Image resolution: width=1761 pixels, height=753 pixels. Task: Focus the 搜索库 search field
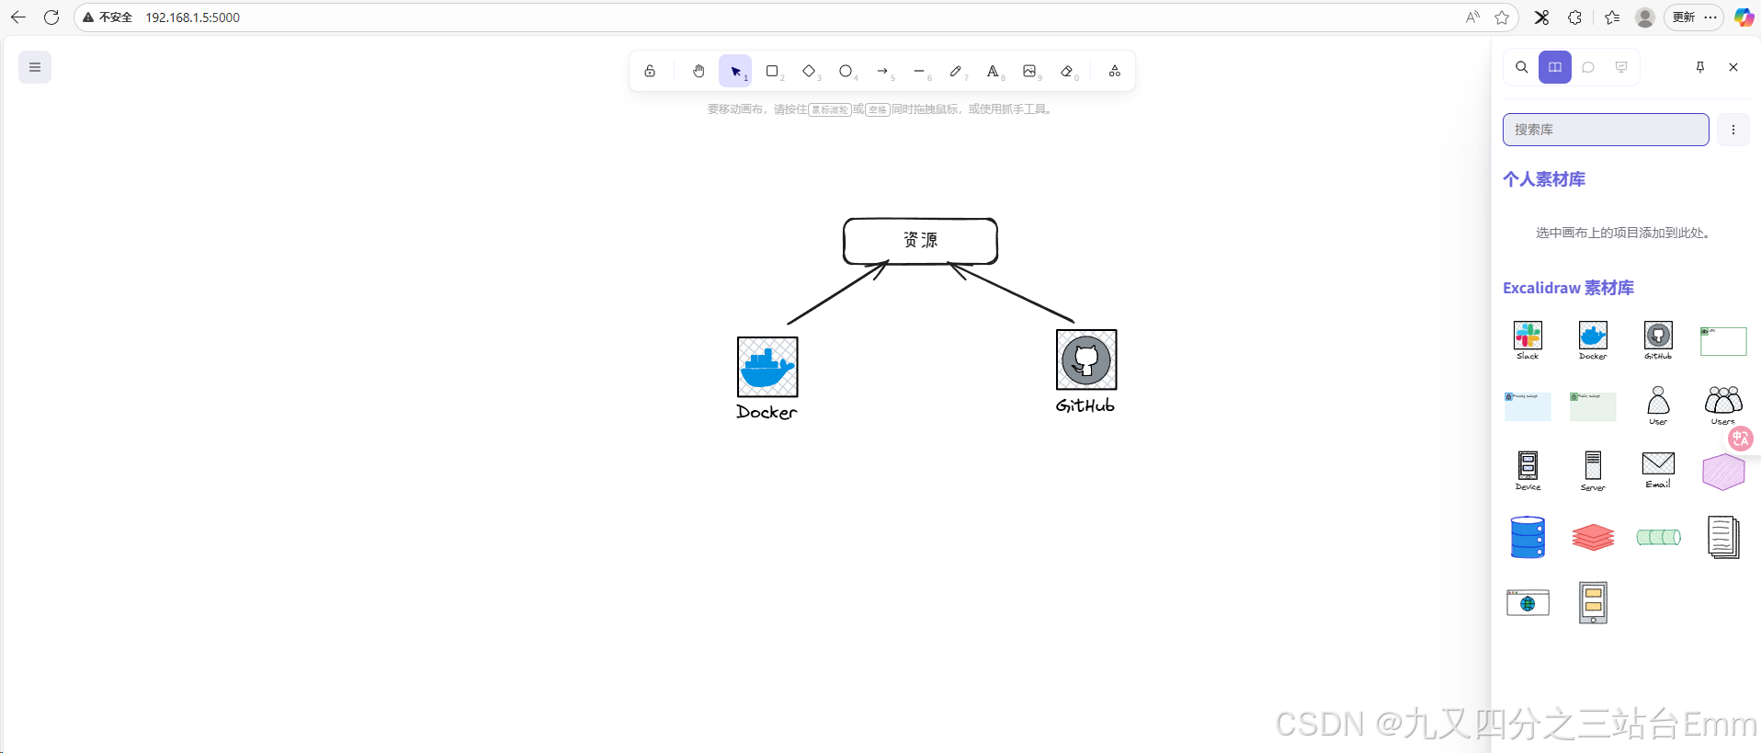pyautogui.click(x=1606, y=130)
